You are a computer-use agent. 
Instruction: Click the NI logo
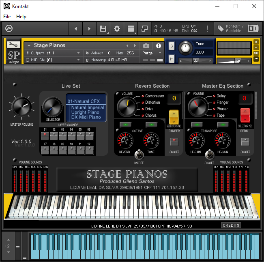tap(253, 28)
